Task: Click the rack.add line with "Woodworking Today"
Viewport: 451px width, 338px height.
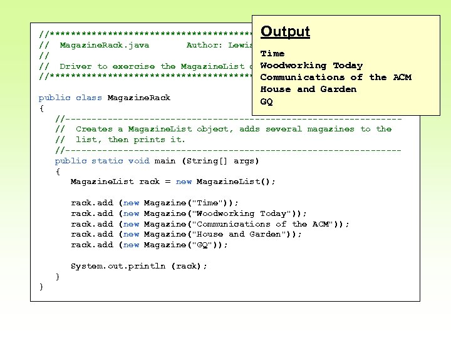Action: 189,213
